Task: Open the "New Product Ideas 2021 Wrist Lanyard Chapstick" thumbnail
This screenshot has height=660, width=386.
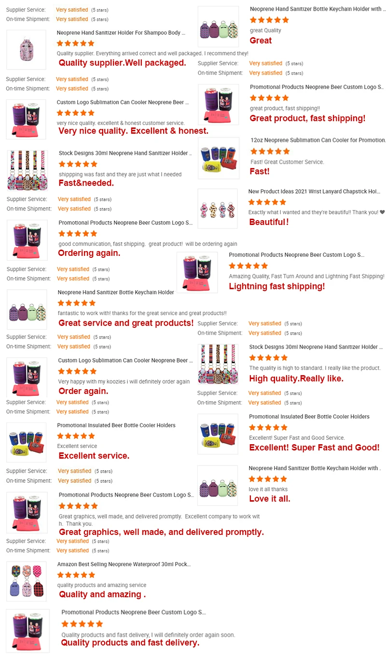Action: coord(218,209)
